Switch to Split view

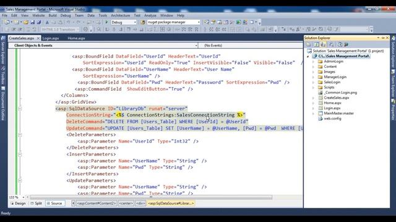tap(36, 203)
